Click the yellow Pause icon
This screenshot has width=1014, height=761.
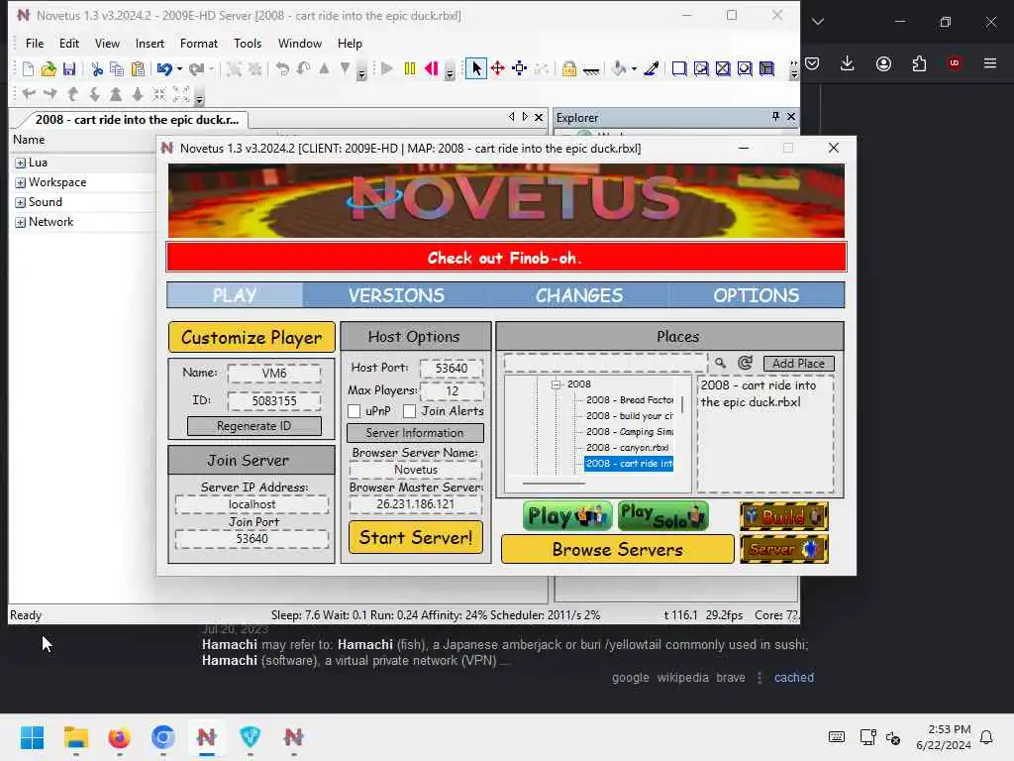click(409, 68)
